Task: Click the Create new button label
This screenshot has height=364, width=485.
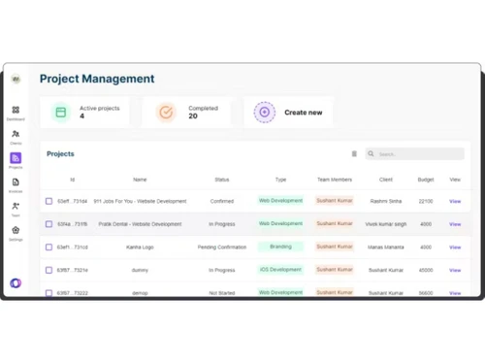Action: tap(304, 113)
